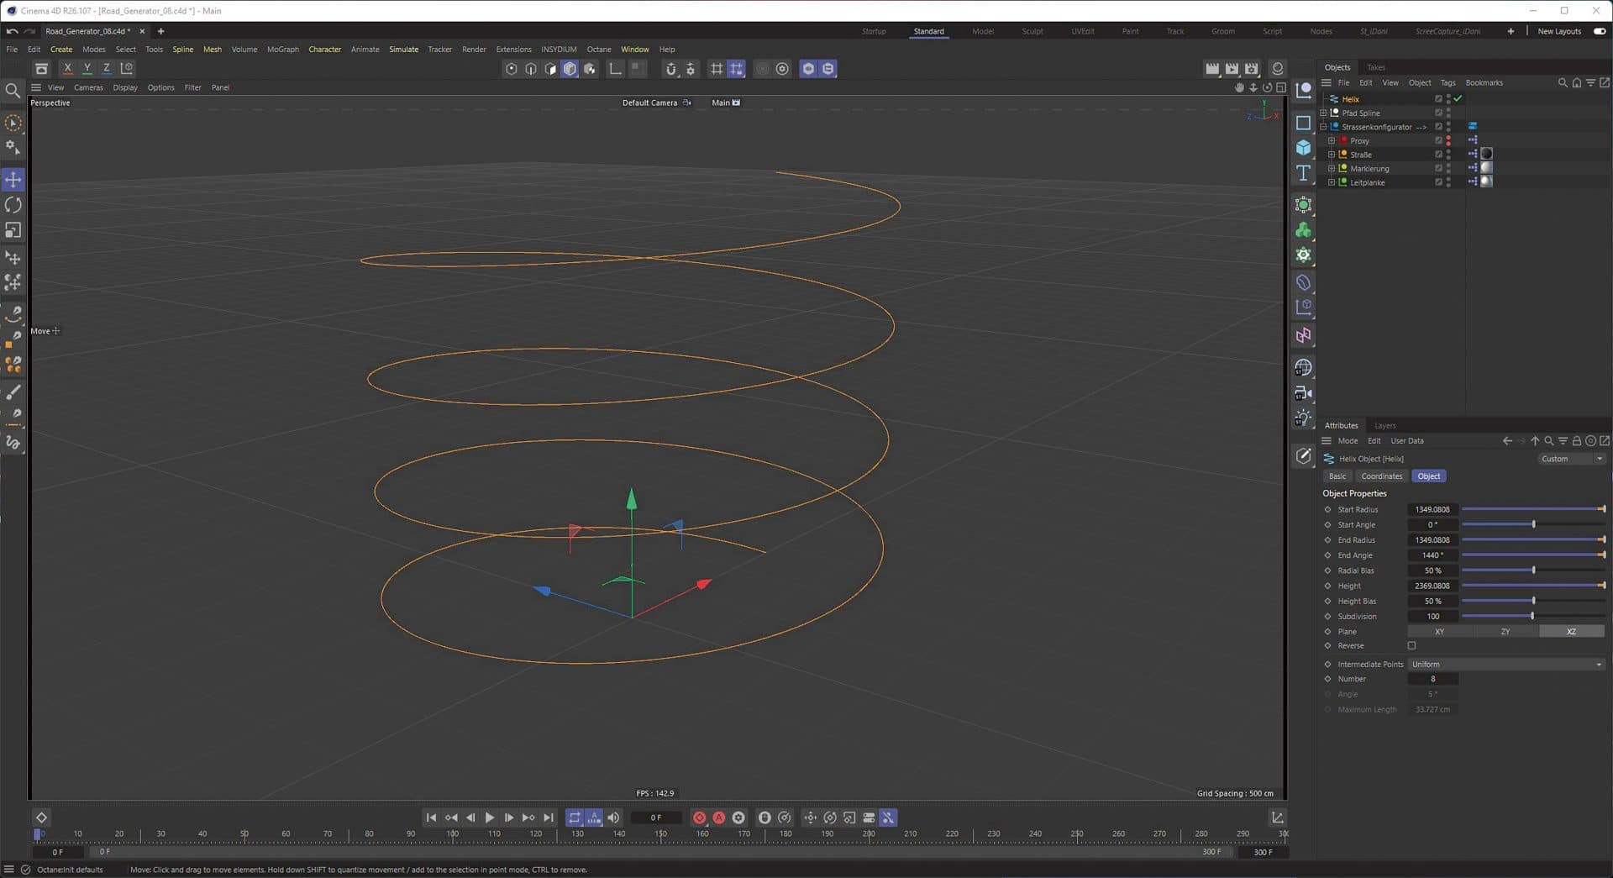Set the Helix Plane to XY
Viewport: 1613px width, 878px height.
[1440, 631]
